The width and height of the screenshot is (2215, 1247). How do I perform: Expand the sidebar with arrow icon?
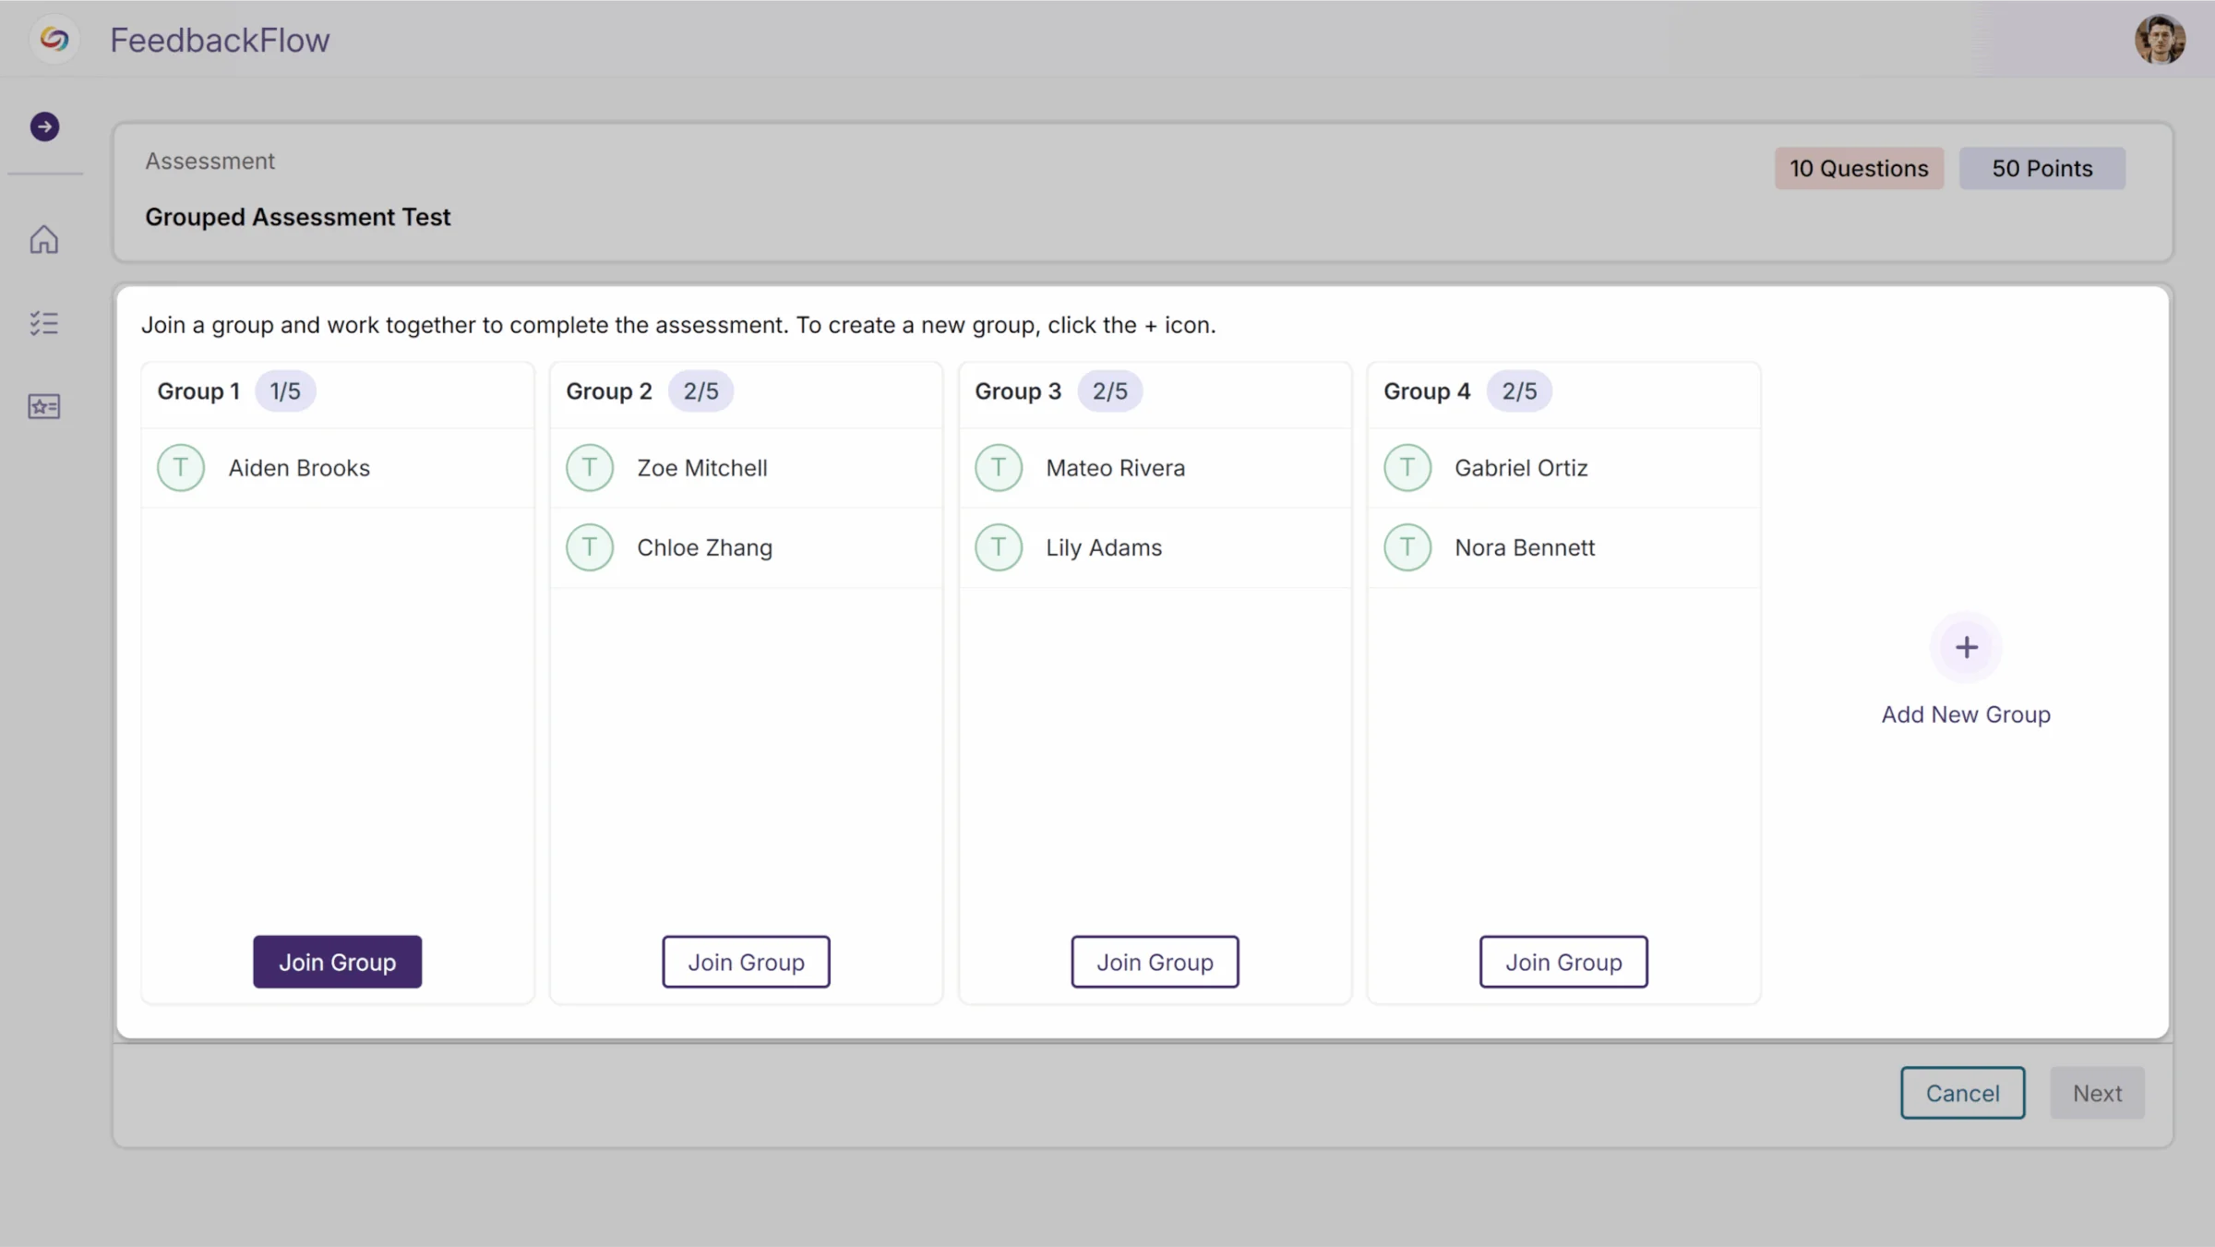pyautogui.click(x=44, y=126)
